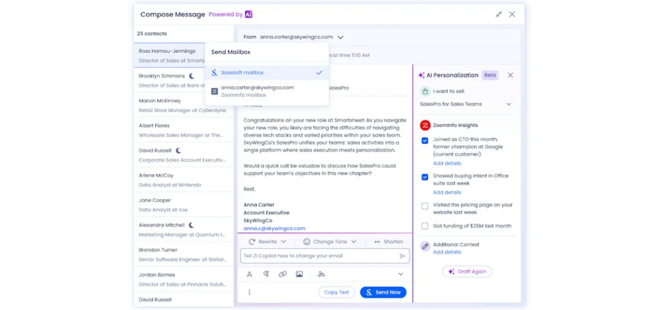
Task: Click Add details under Joined as CTO
Action: point(447,164)
